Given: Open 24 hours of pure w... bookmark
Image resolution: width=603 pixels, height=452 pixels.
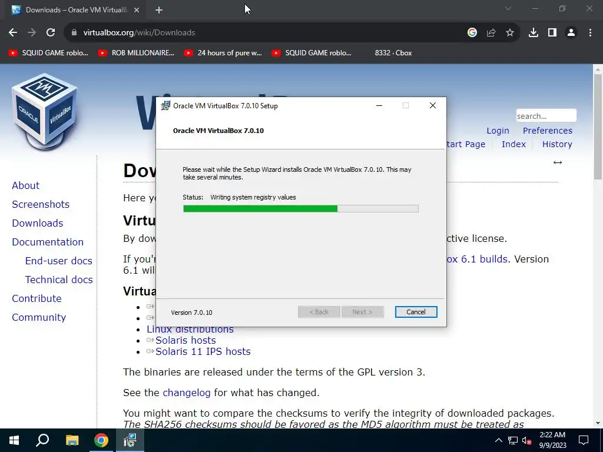Looking at the screenshot, I should (223, 53).
